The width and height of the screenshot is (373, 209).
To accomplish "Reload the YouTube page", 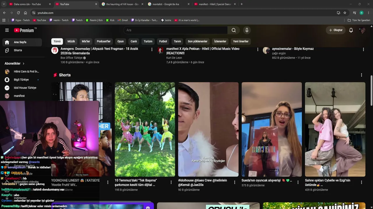I will [x=18, y=13].
